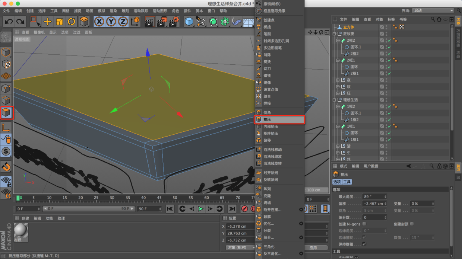Open the render settings
462x259 pixels.
coord(174,22)
